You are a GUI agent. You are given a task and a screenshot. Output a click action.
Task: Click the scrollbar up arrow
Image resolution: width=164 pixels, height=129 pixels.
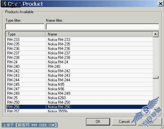pyautogui.click(x=156, y=34)
